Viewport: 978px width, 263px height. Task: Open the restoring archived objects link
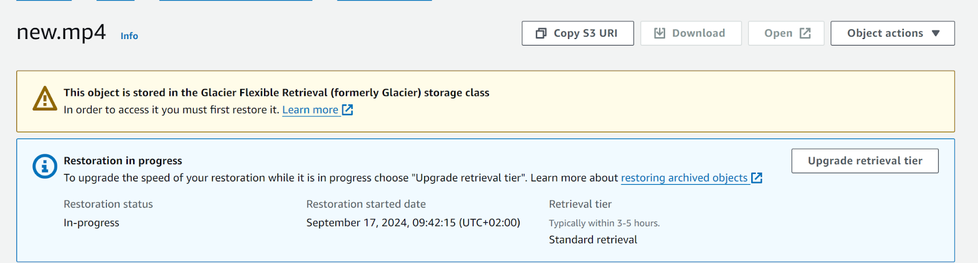(684, 178)
